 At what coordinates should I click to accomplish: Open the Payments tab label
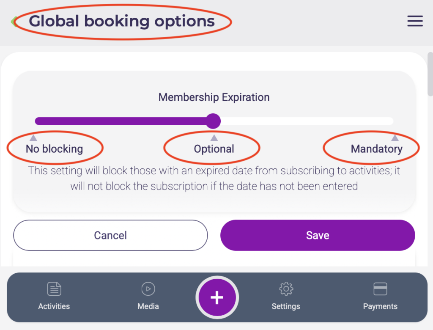(x=380, y=306)
